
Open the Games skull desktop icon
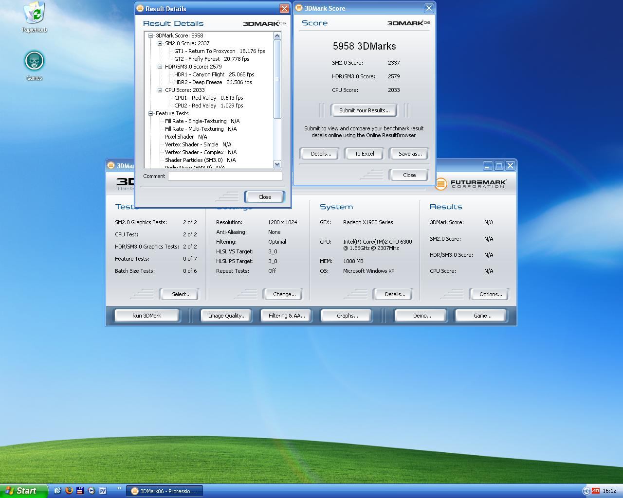[34, 66]
